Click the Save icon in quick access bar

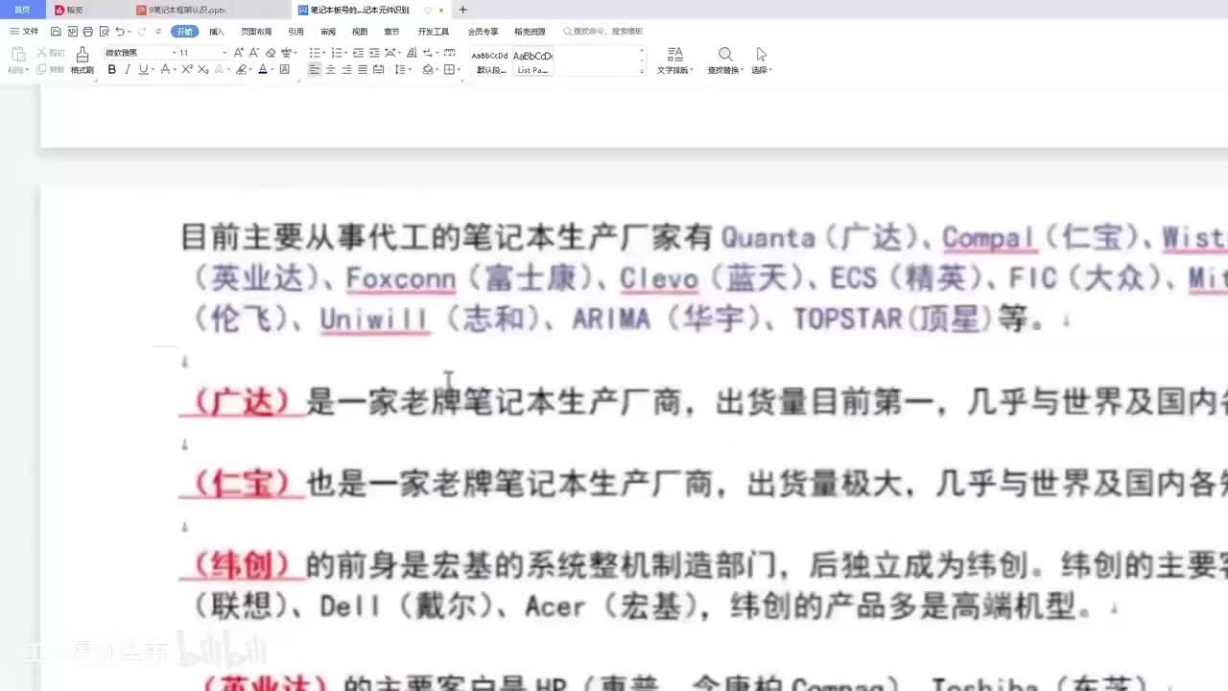(x=55, y=32)
